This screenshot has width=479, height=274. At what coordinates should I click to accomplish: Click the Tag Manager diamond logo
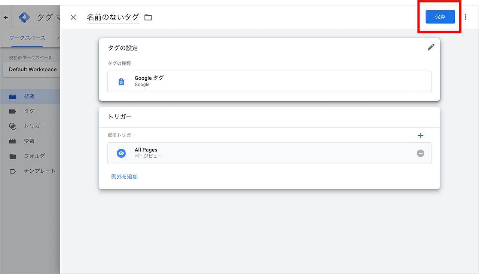pos(24,17)
